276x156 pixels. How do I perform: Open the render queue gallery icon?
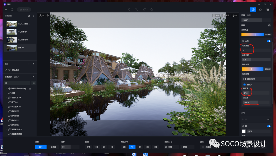pyautogui.click(x=268, y=9)
